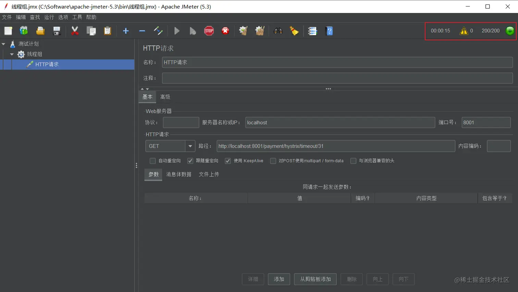Click the 向上 button
The image size is (518, 292).
click(x=378, y=279)
